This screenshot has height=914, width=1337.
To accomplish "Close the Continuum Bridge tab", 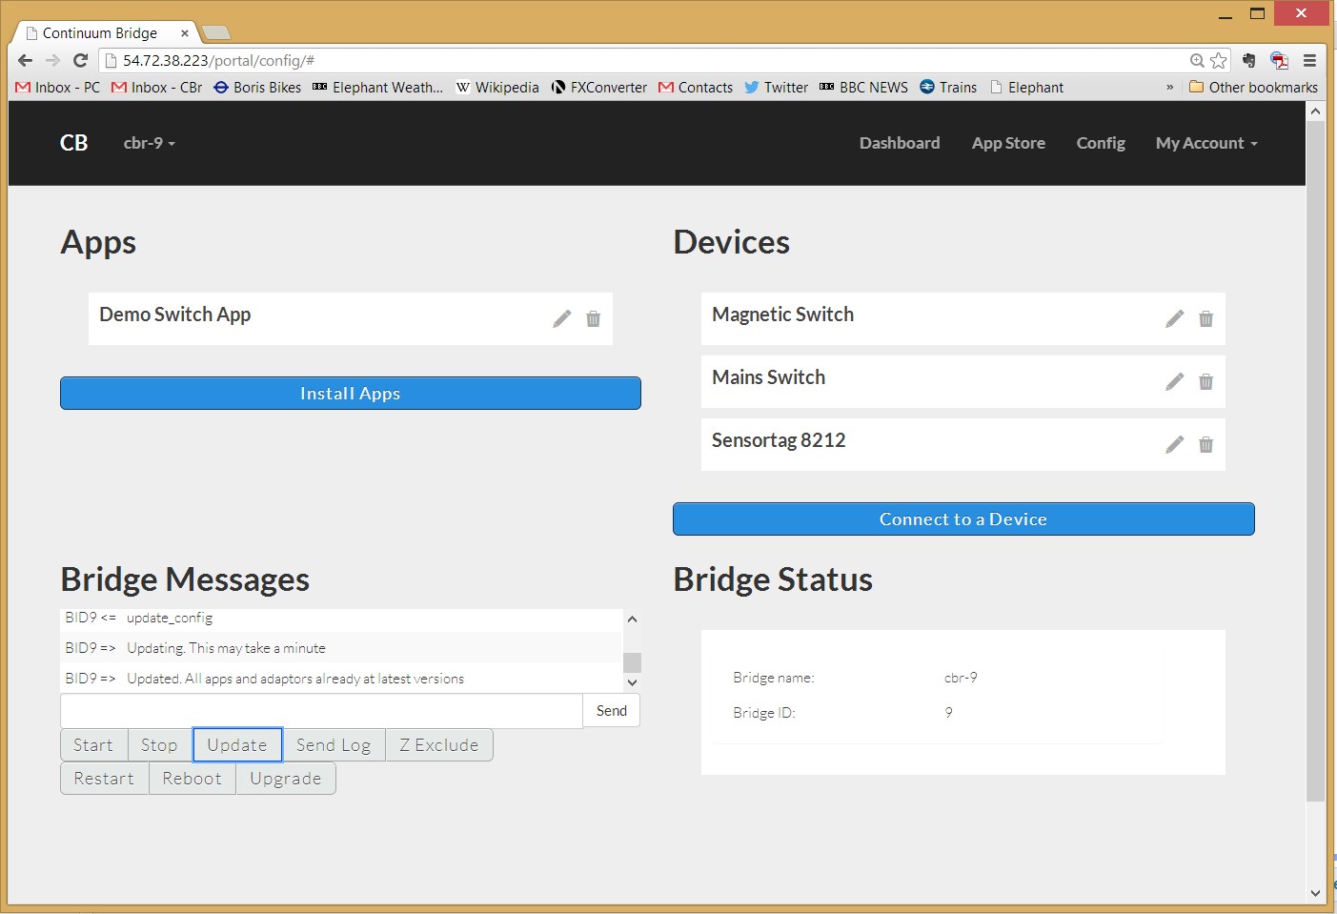I will tap(185, 32).
